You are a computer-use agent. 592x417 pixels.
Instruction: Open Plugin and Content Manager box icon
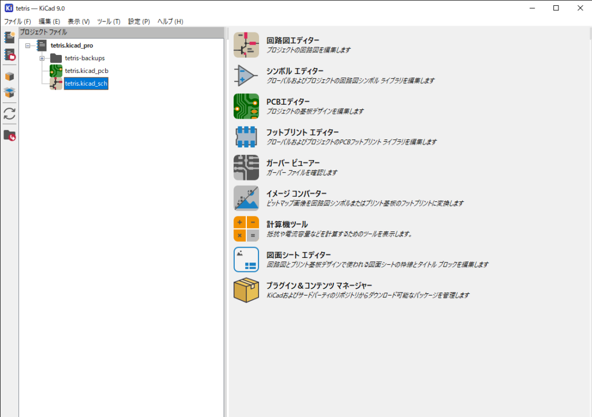point(246,290)
